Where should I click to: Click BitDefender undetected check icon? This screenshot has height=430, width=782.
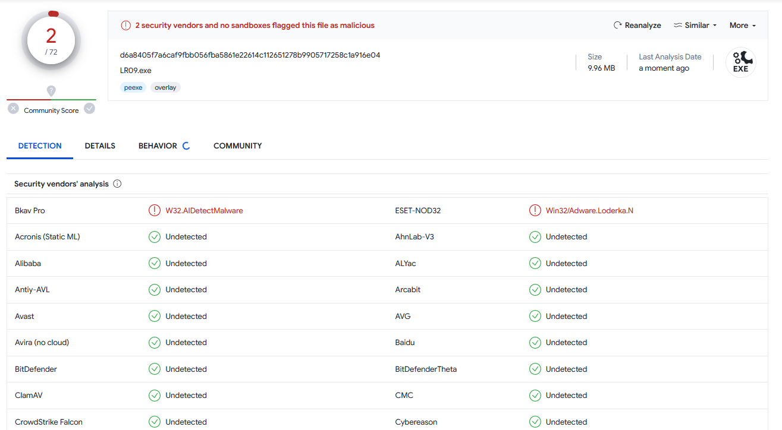pos(155,369)
